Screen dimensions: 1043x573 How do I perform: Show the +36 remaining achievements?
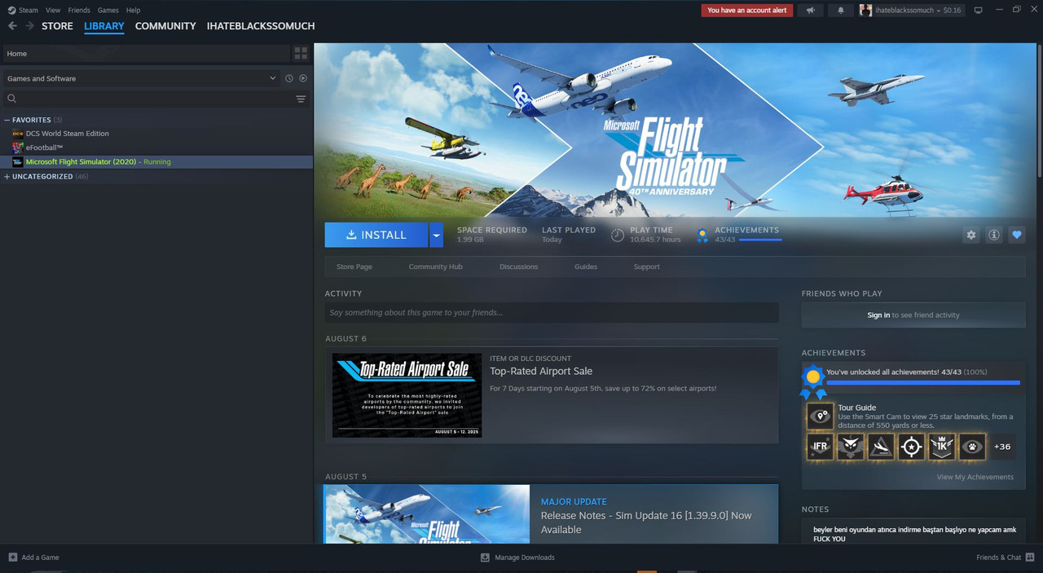pos(1001,447)
